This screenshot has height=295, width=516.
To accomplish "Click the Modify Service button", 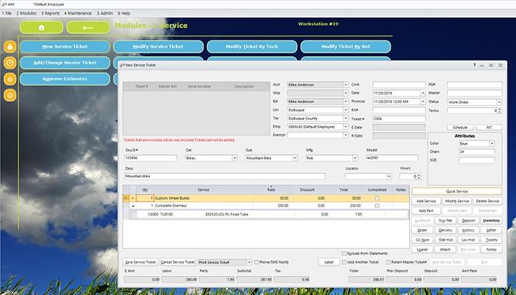I will tap(457, 201).
